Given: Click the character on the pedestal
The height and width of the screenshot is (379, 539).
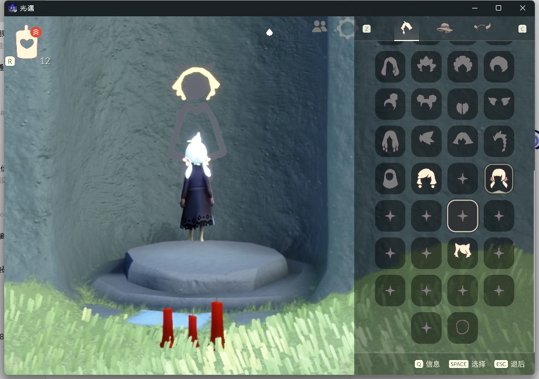Looking at the screenshot, I should coord(197,187).
